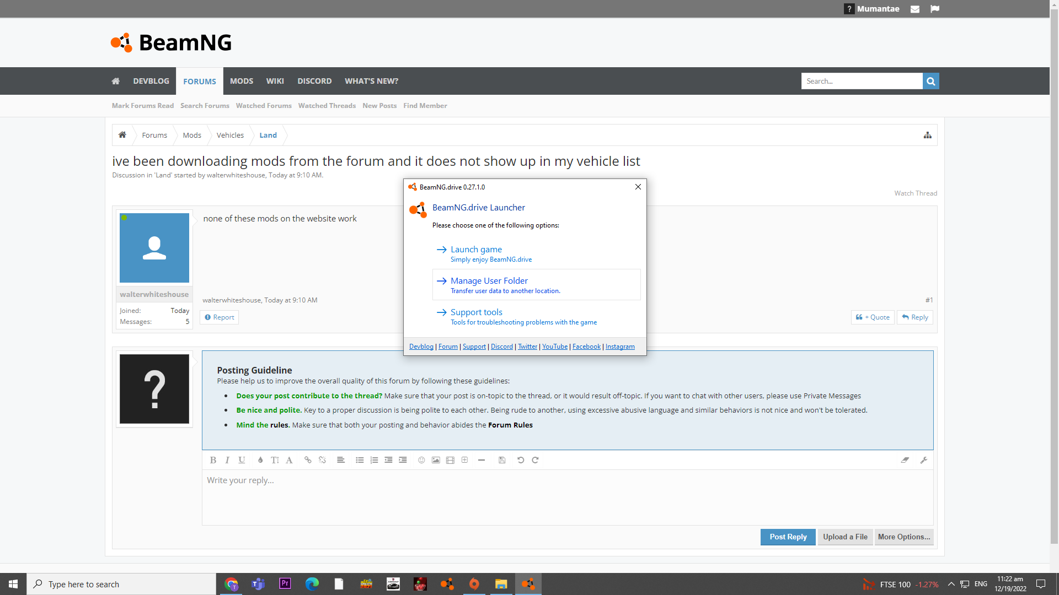The width and height of the screenshot is (1059, 595).
Task: Click the forum Search input field
Action: (862, 81)
